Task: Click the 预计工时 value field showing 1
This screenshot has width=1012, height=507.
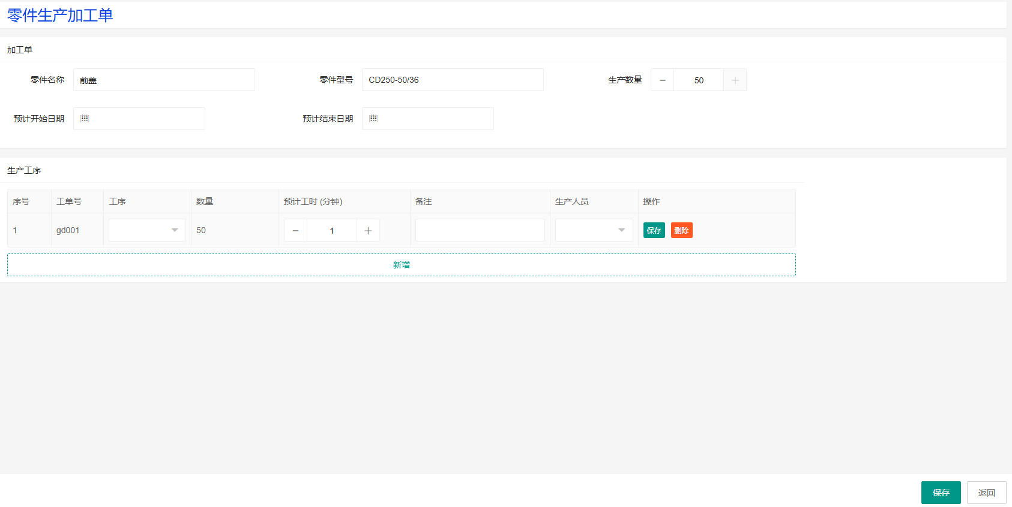Action: coord(332,231)
